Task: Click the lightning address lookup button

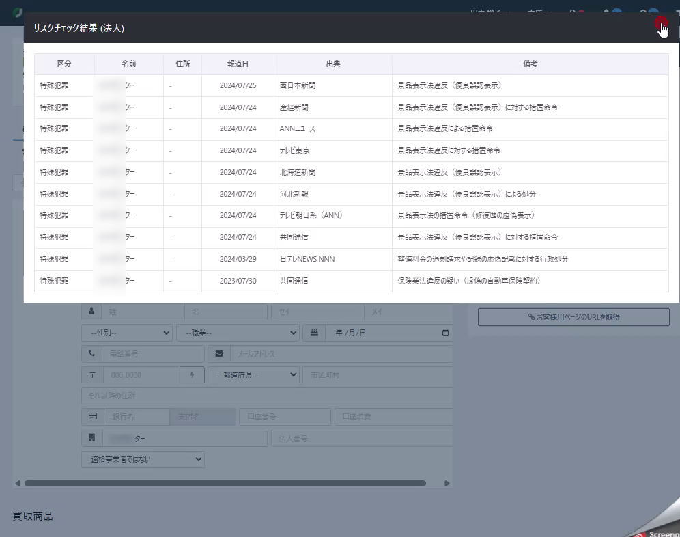Action: [192, 375]
